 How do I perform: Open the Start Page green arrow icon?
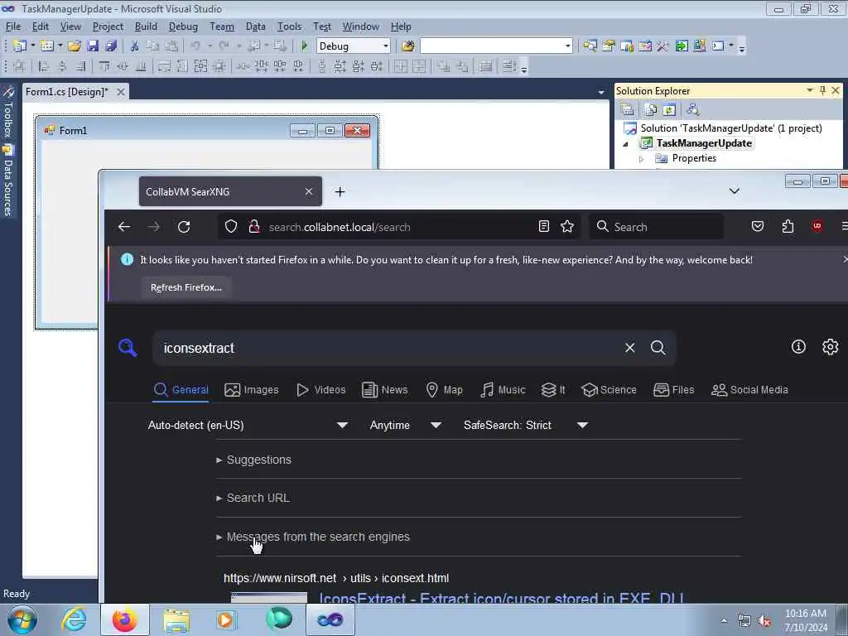coord(682,46)
